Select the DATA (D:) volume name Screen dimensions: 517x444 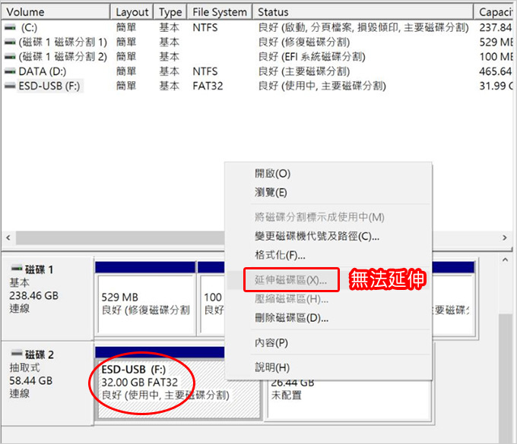click(x=43, y=71)
